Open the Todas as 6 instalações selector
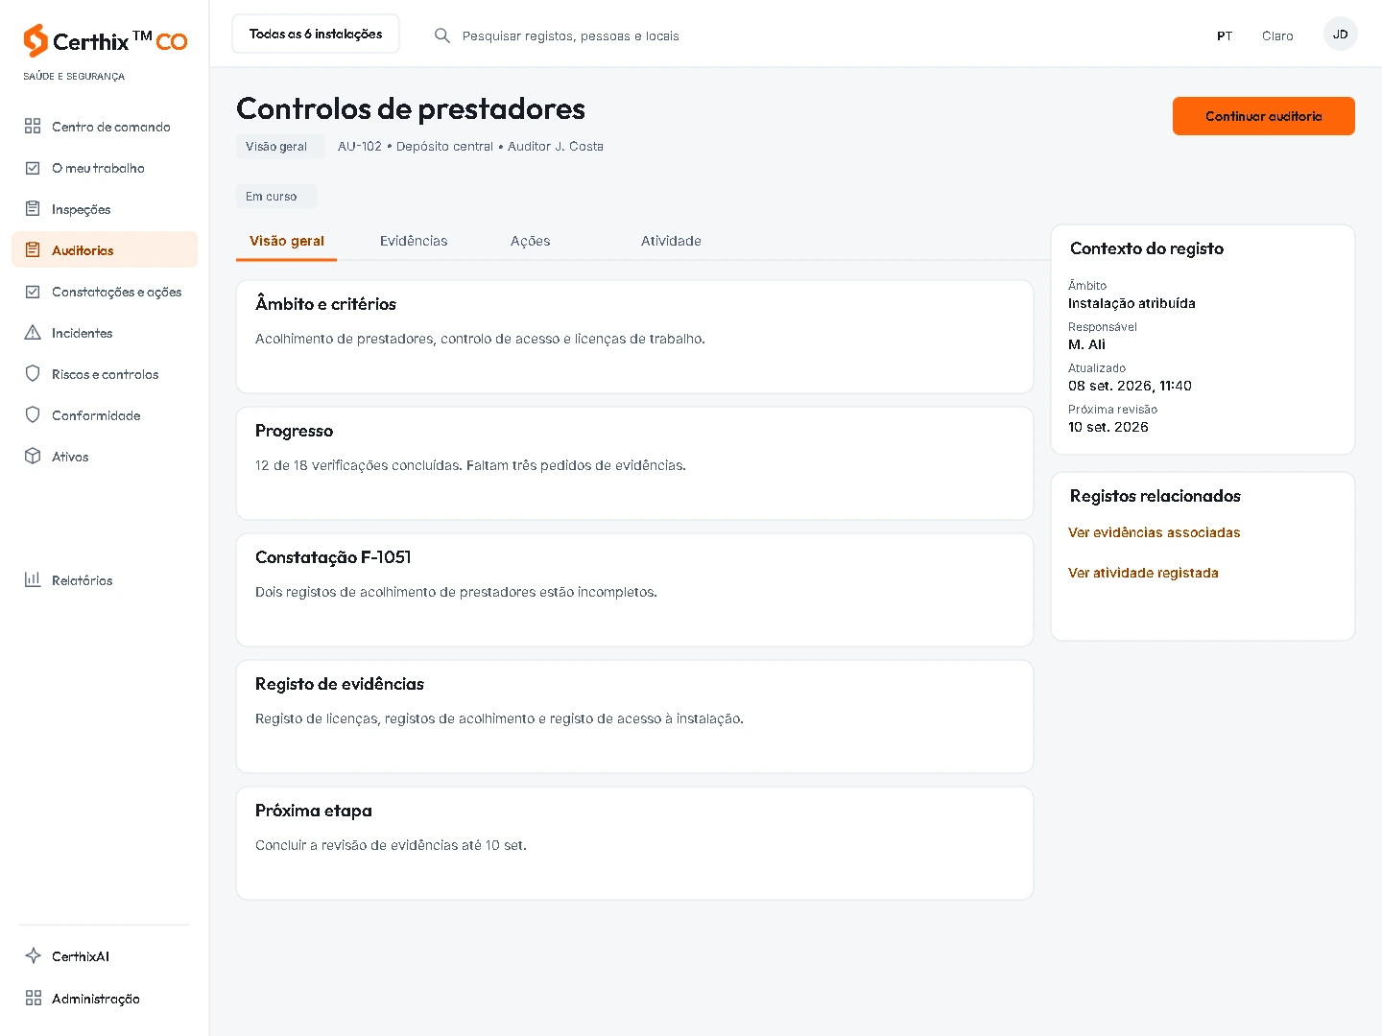This screenshot has width=1382, height=1036. pos(316,34)
